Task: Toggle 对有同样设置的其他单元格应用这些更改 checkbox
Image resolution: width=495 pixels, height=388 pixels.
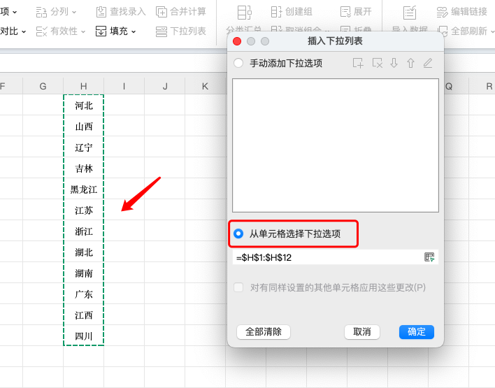Action: (239, 287)
